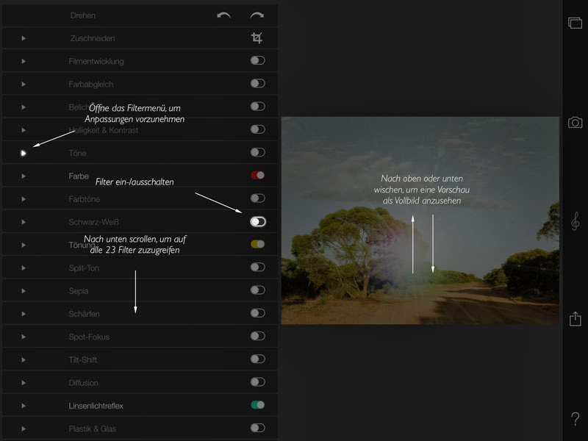Toggle Farbabgleich filter switch
Viewport: 588px width, 441px height.
(258, 83)
